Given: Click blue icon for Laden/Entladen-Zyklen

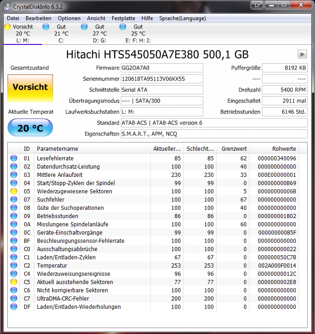Looking at the screenshot, I should 14,257.
